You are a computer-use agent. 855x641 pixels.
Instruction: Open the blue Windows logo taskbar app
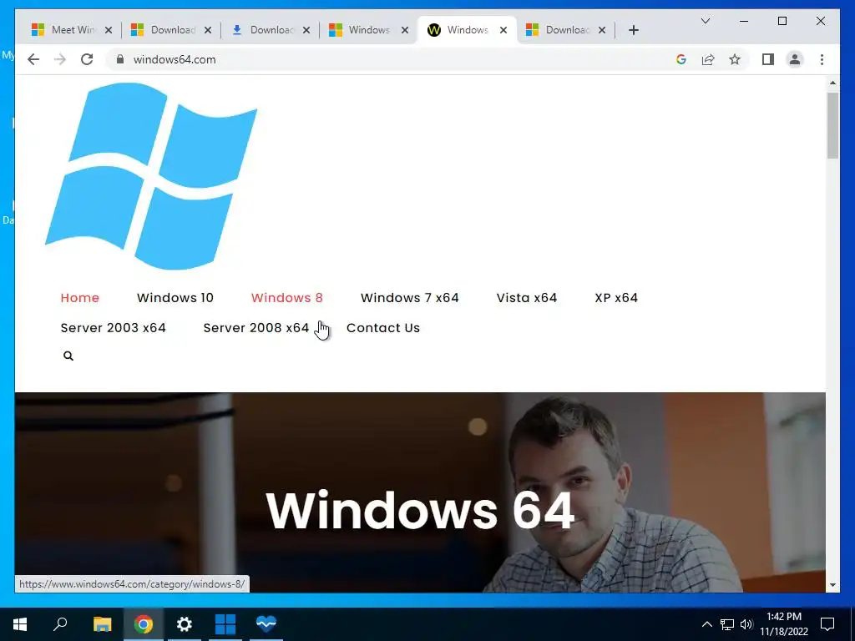tap(225, 624)
